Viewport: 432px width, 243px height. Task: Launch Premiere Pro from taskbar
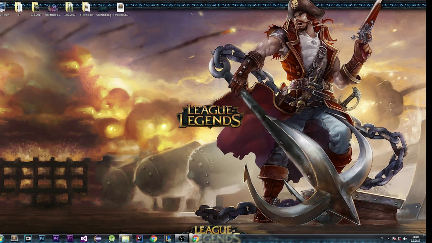(x=70, y=238)
